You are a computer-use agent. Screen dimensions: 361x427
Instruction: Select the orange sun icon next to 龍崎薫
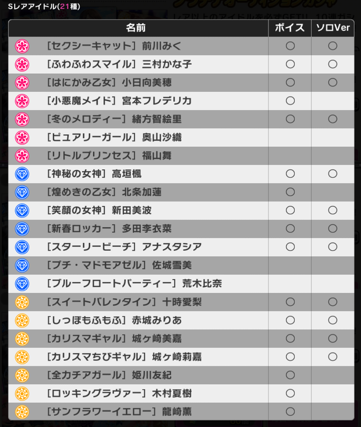click(x=22, y=411)
